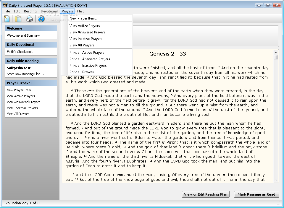Open the Help menu

click(81, 11)
